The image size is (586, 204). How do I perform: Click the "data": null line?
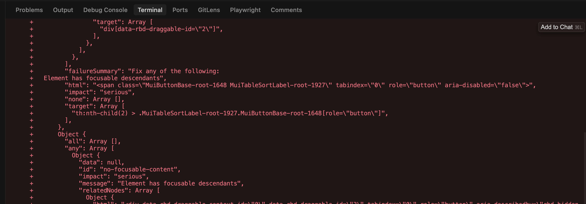point(101,162)
